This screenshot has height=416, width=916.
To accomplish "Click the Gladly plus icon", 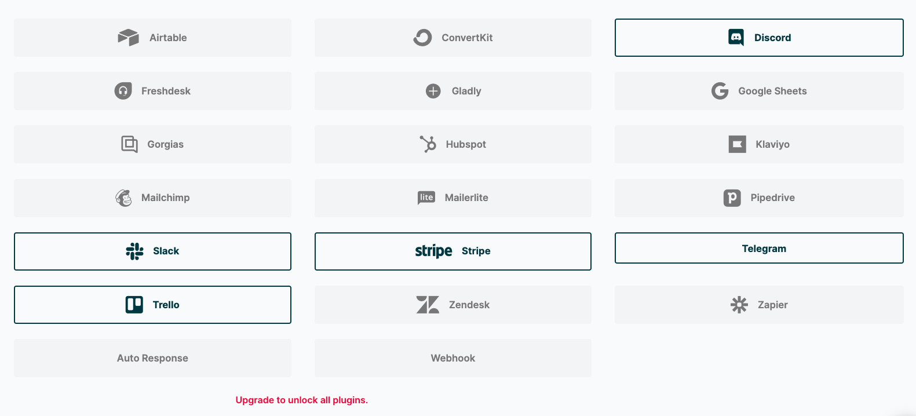I will (433, 91).
